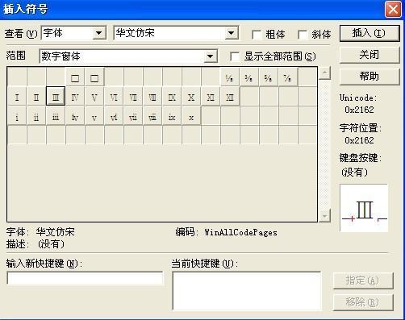Pick the Roman numeral Ⅳ symbol

coord(75,96)
